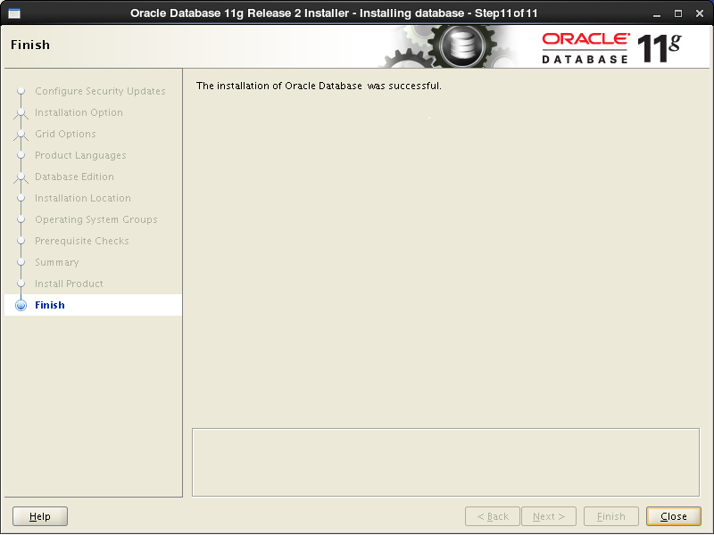Select the Installation Location step

click(x=83, y=198)
